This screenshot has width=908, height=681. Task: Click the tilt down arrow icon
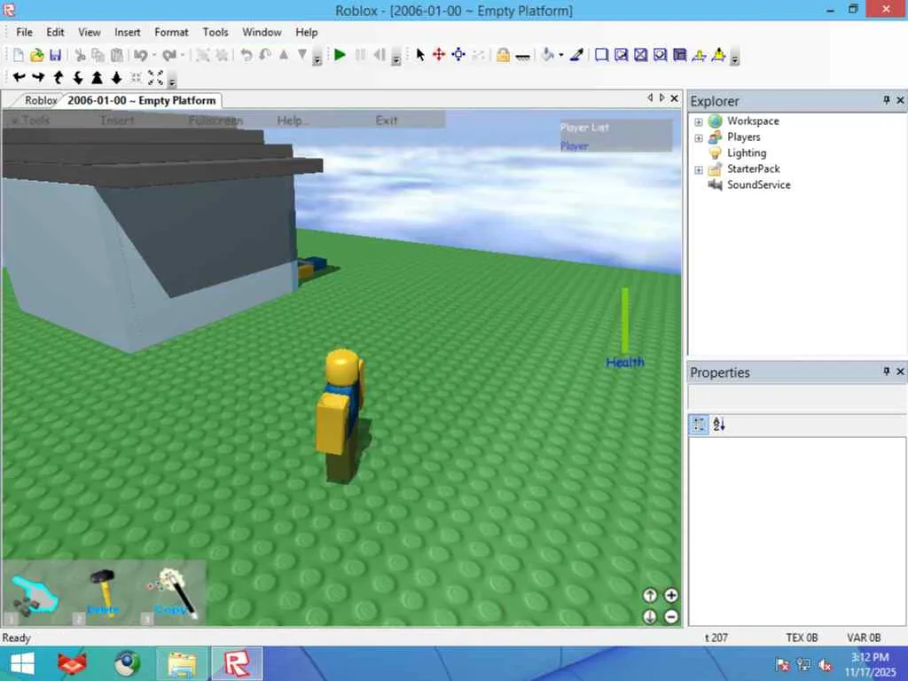tap(78, 77)
